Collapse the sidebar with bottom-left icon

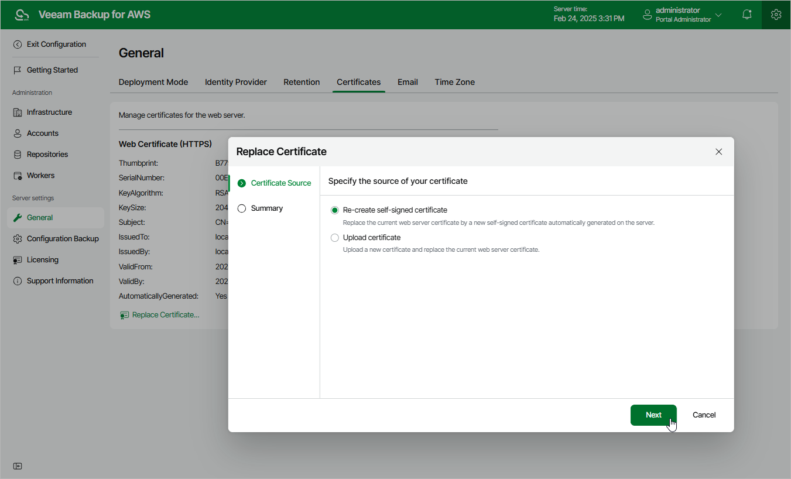[x=18, y=466]
